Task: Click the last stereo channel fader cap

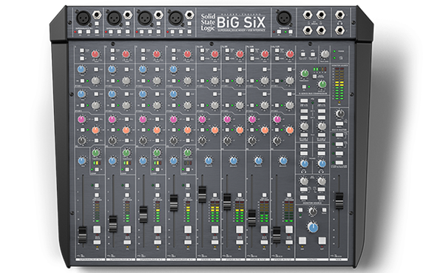Action: pos(277,235)
